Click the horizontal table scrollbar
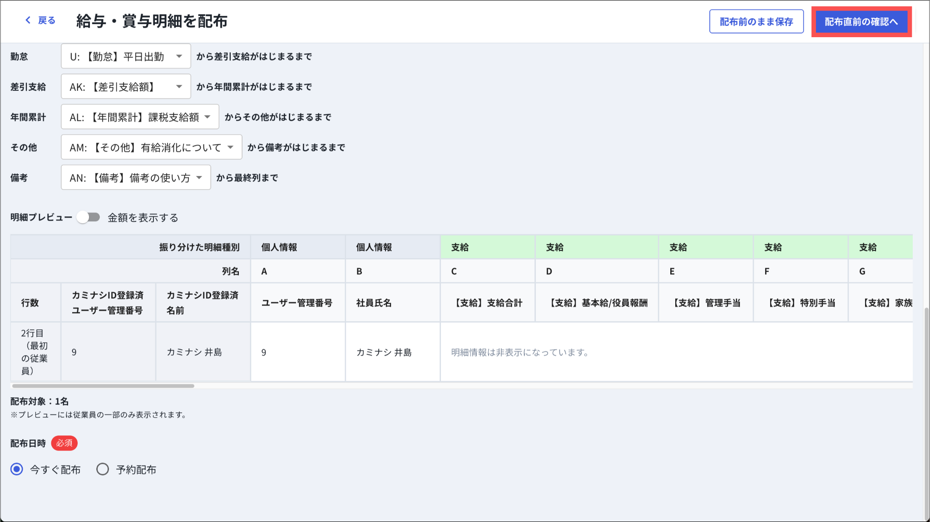The height and width of the screenshot is (522, 930). coord(104,386)
